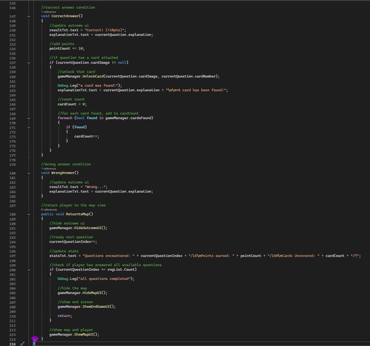Click gameManager.ShowMapUI() call
Screen dimensions: 370x346
click(x=74, y=334)
